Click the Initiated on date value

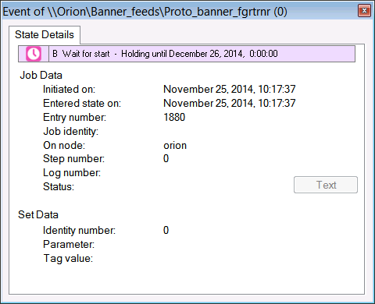[x=230, y=89]
